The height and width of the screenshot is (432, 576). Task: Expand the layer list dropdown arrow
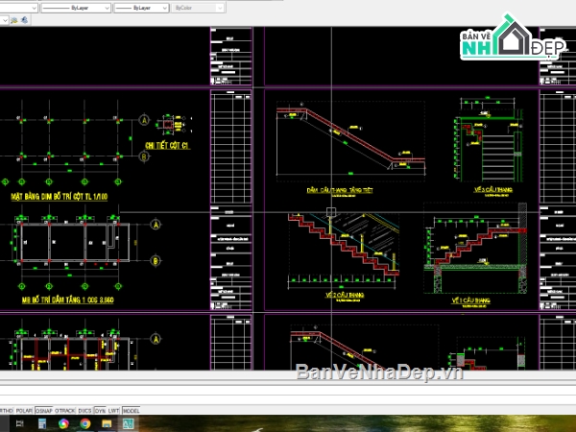[5, 20]
